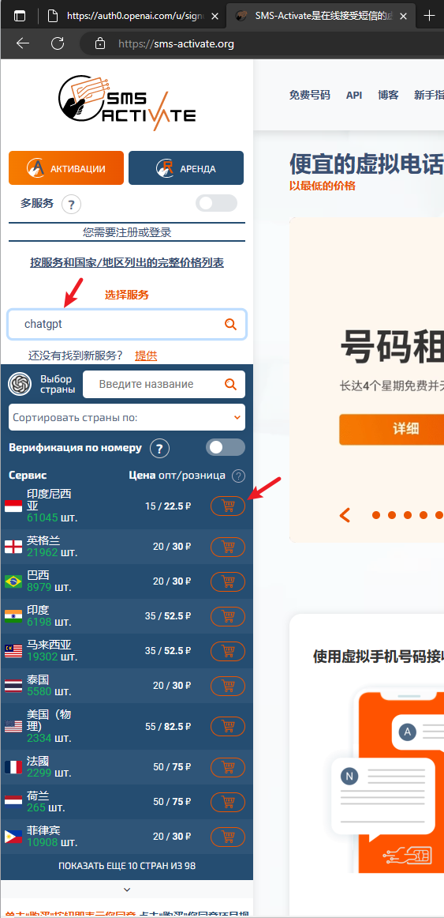Open help icon next to Верификация по номеру

click(159, 449)
